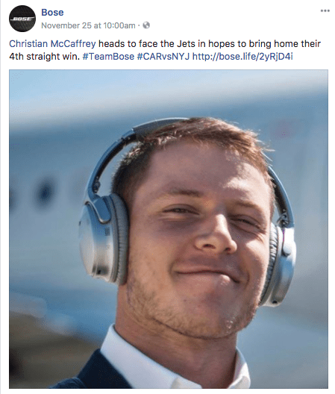This screenshot has height=394, width=335.
Task: Open the #CARvsNYJ hashtag
Action: point(163,56)
